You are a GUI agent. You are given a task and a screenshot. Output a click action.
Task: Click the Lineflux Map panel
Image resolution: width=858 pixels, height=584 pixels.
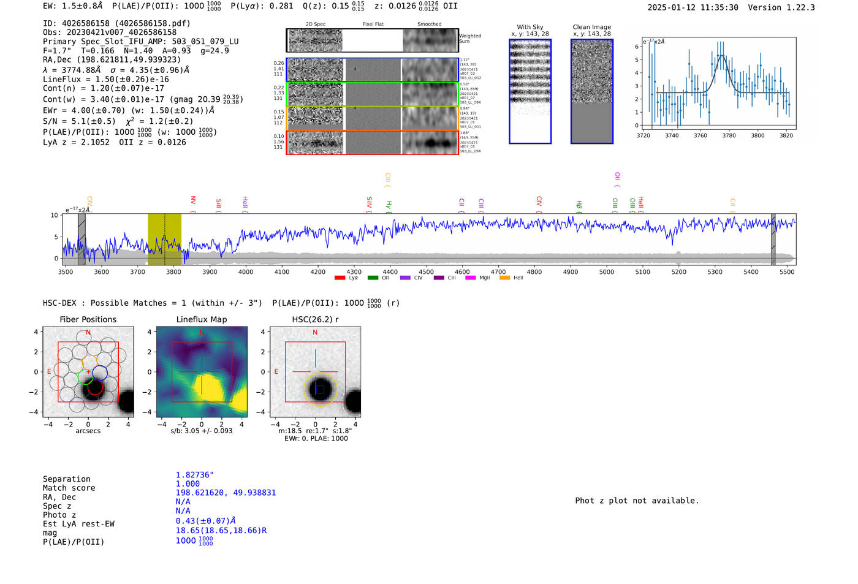tap(202, 372)
